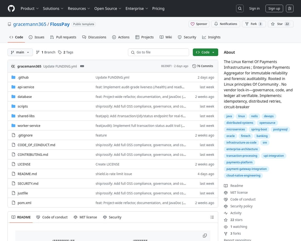Open the gracemann365 owner link in repo title
Viewport: 301px width, 241px height.
(x=30, y=24)
